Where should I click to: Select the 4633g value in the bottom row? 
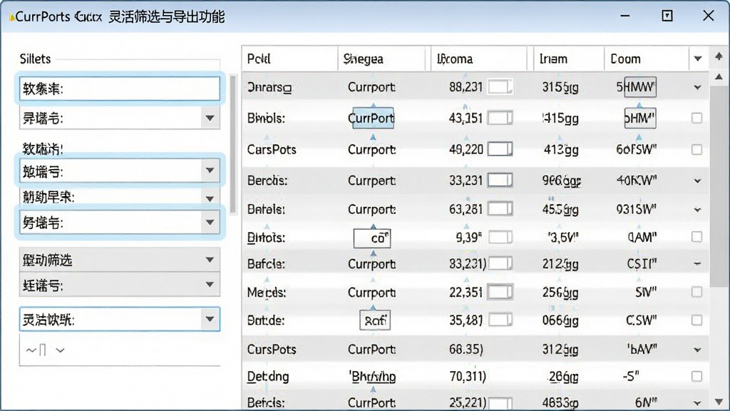[x=561, y=402]
